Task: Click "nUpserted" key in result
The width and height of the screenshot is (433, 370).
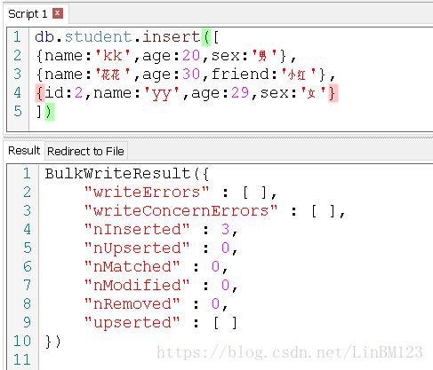Action: click(x=137, y=248)
